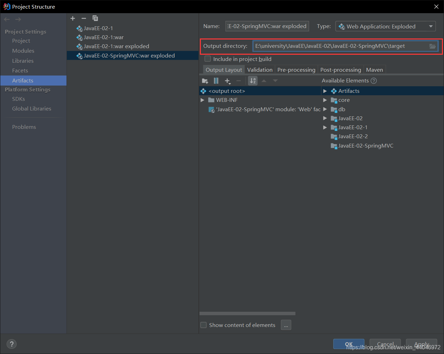Open the Artifacts settings page

pyautogui.click(x=33, y=80)
